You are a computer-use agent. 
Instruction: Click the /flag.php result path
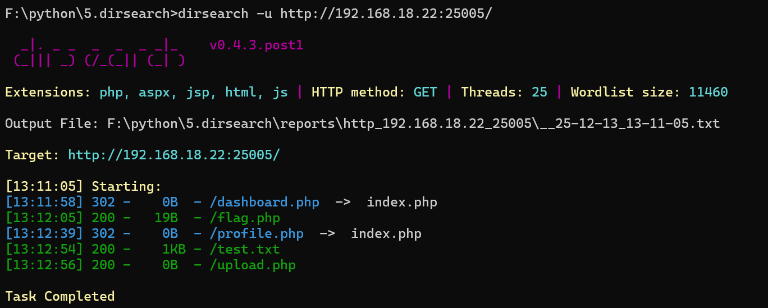[x=245, y=218]
